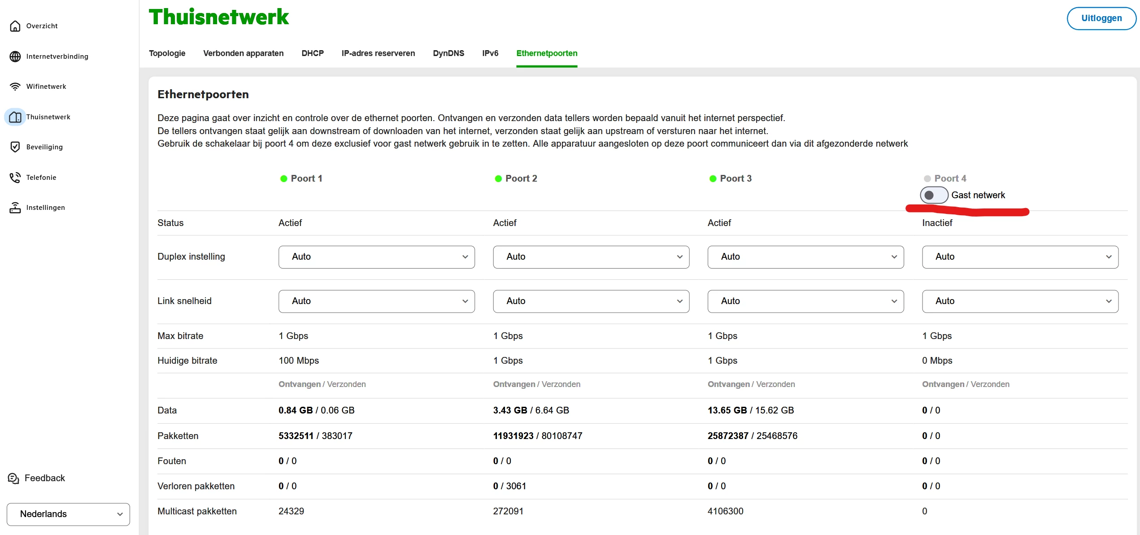Go to the DHCP tab
Image resolution: width=1140 pixels, height=535 pixels.
(313, 53)
